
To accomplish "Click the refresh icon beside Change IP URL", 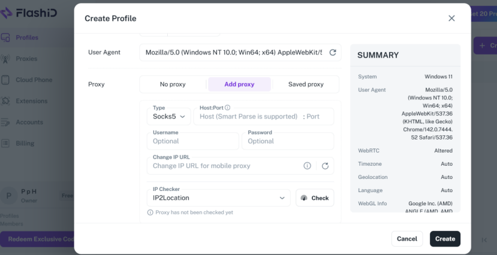I will tap(325, 166).
